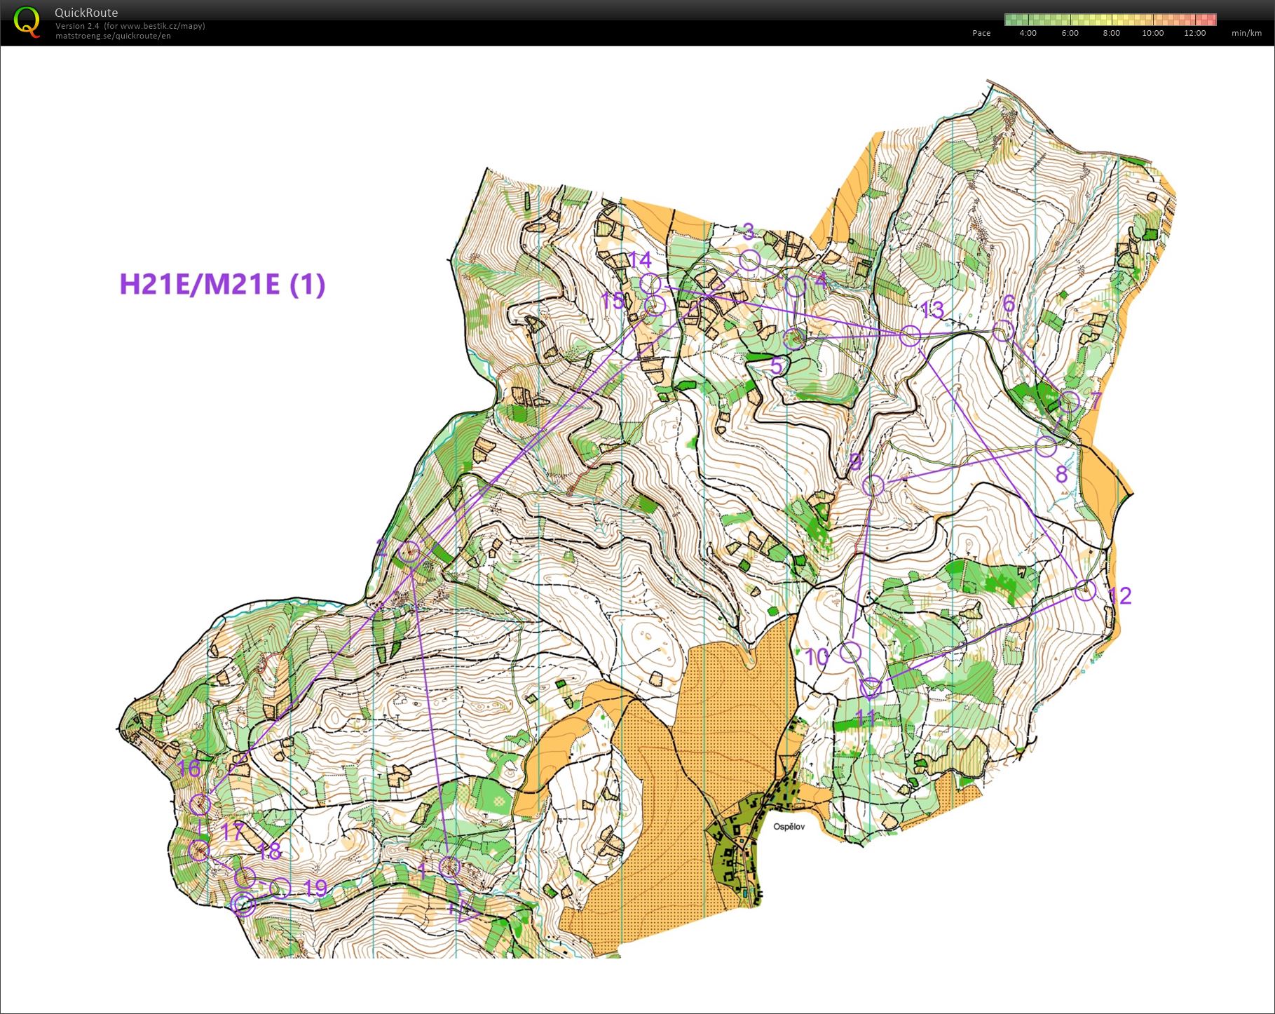Screen dimensions: 1275x1014
Task: Click control circle 9 on the map
Action: pos(873,485)
